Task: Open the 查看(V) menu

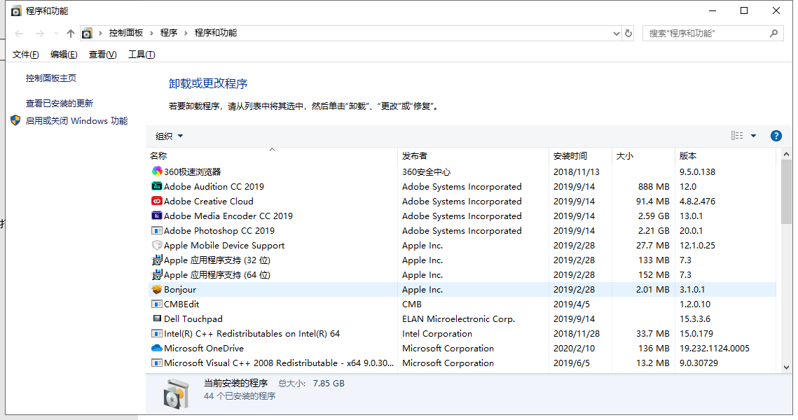Action: point(102,55)
